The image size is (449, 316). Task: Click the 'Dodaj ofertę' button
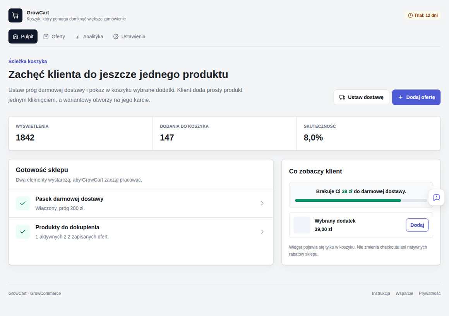tap(416, 97)
